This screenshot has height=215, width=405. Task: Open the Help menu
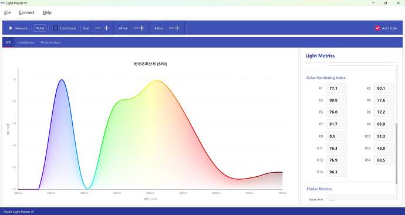[x=47, y=12]
